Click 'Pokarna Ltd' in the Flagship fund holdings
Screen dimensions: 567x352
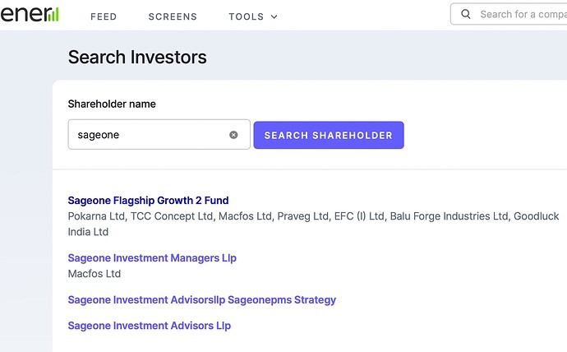pyautogui.click(x=96, y=216)
